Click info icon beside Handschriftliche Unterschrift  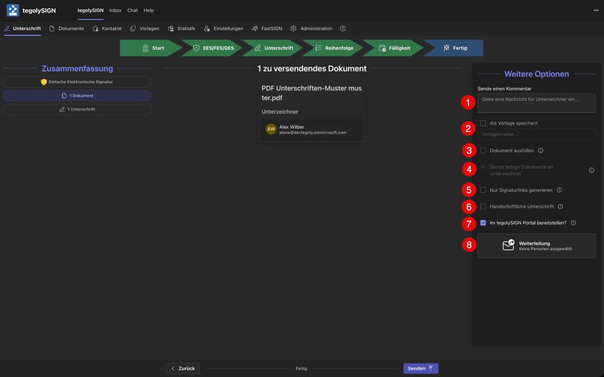(560, 206)
